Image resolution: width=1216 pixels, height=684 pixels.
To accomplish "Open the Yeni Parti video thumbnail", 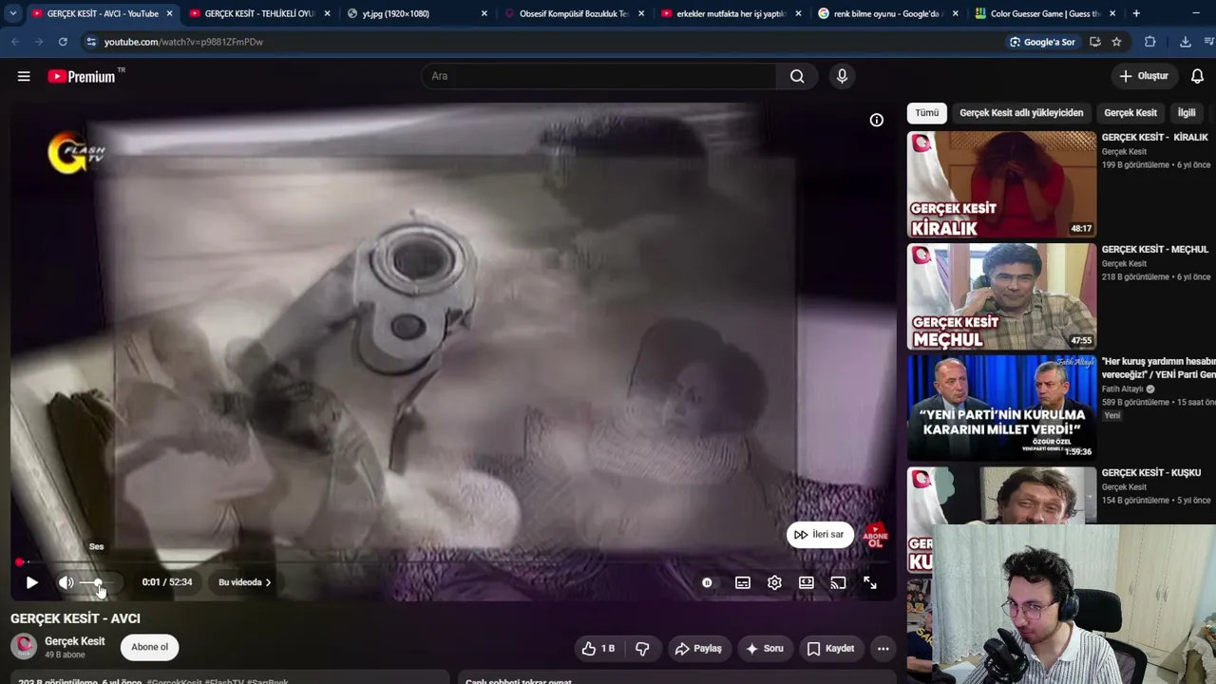I will [1001, 408].
